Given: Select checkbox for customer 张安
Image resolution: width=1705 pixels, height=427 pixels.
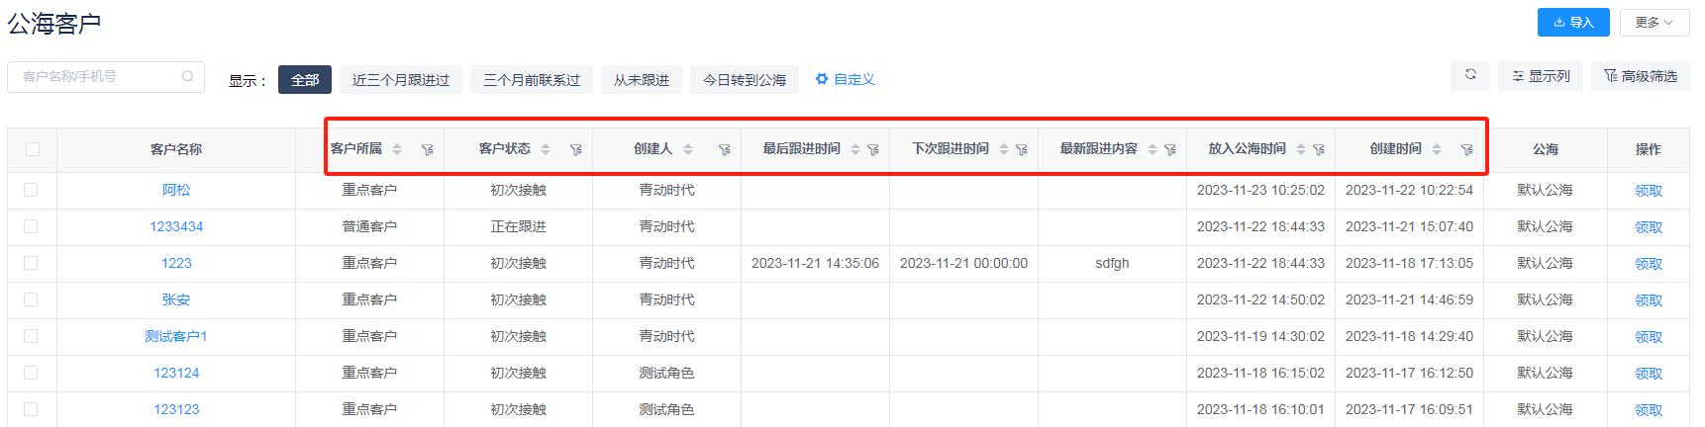Looking at the screenshot, I should (32, 299).
